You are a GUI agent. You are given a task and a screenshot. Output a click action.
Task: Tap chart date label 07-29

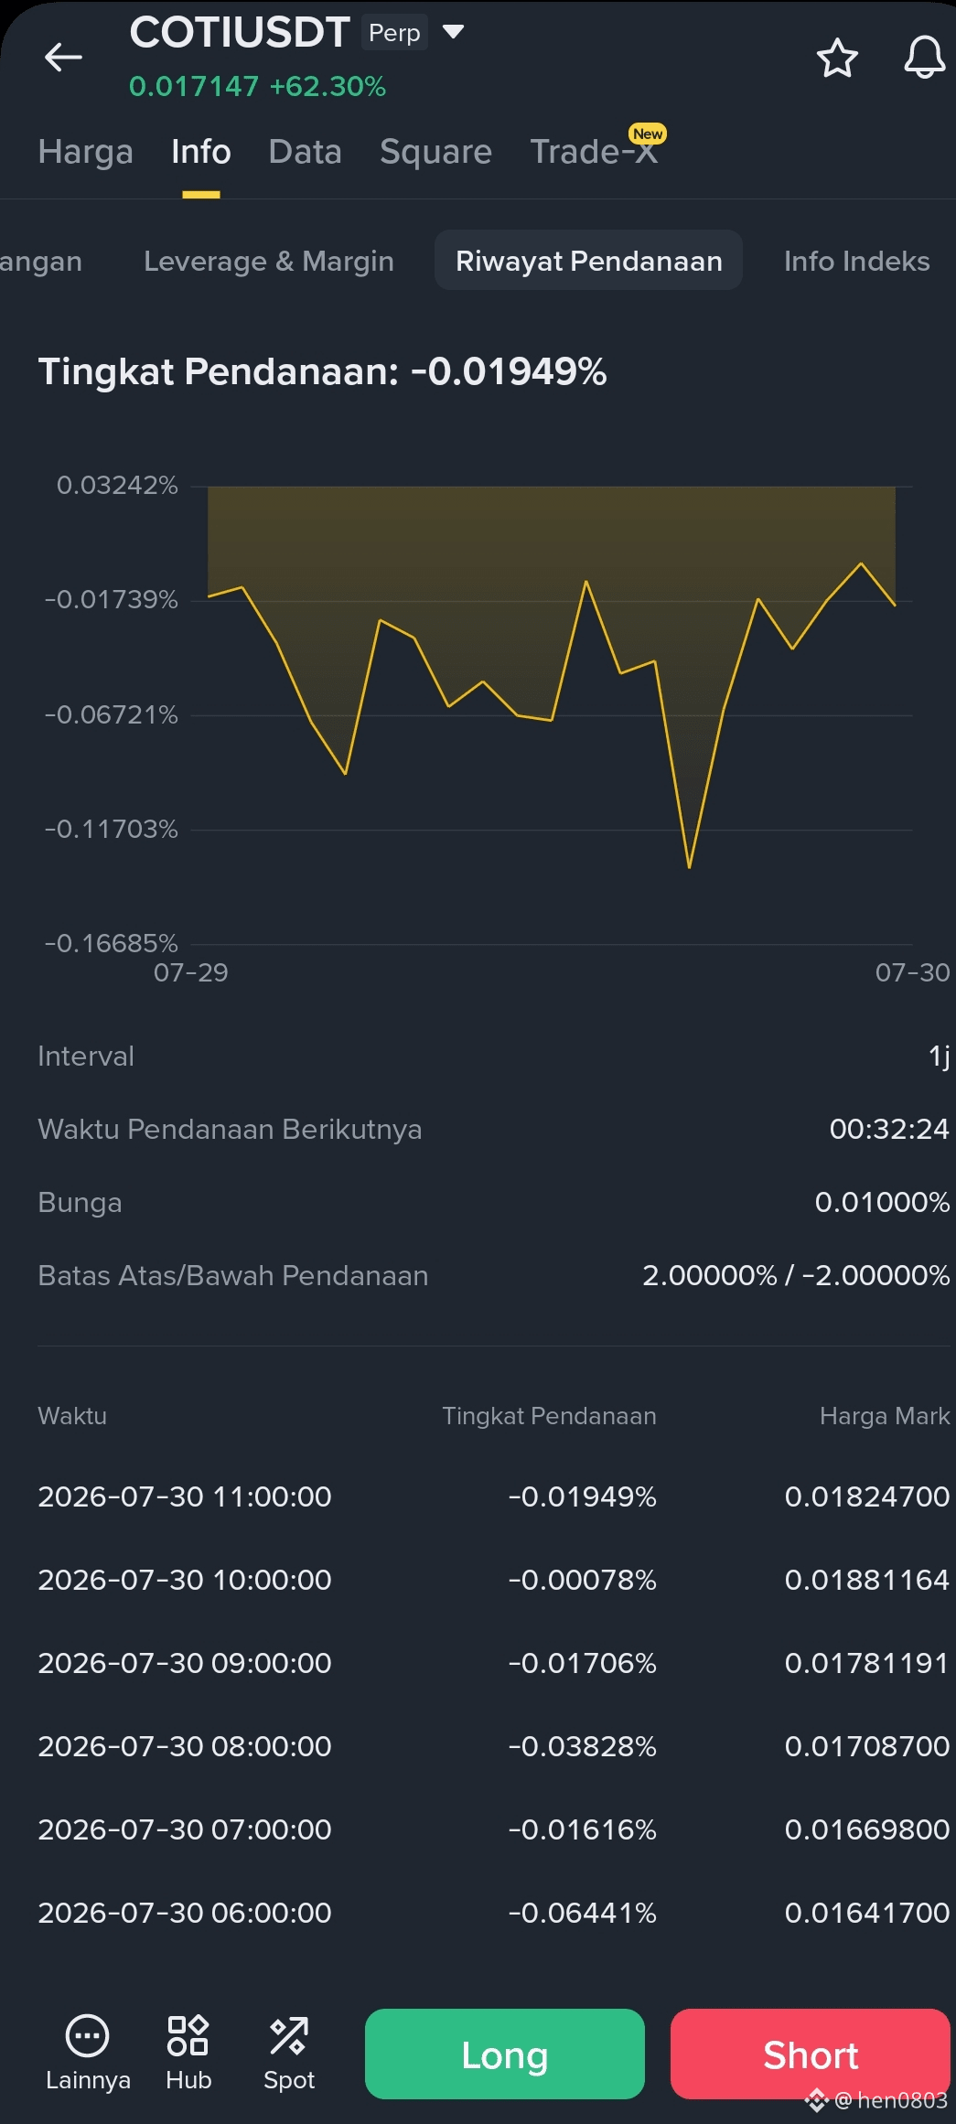click(190, 972)
